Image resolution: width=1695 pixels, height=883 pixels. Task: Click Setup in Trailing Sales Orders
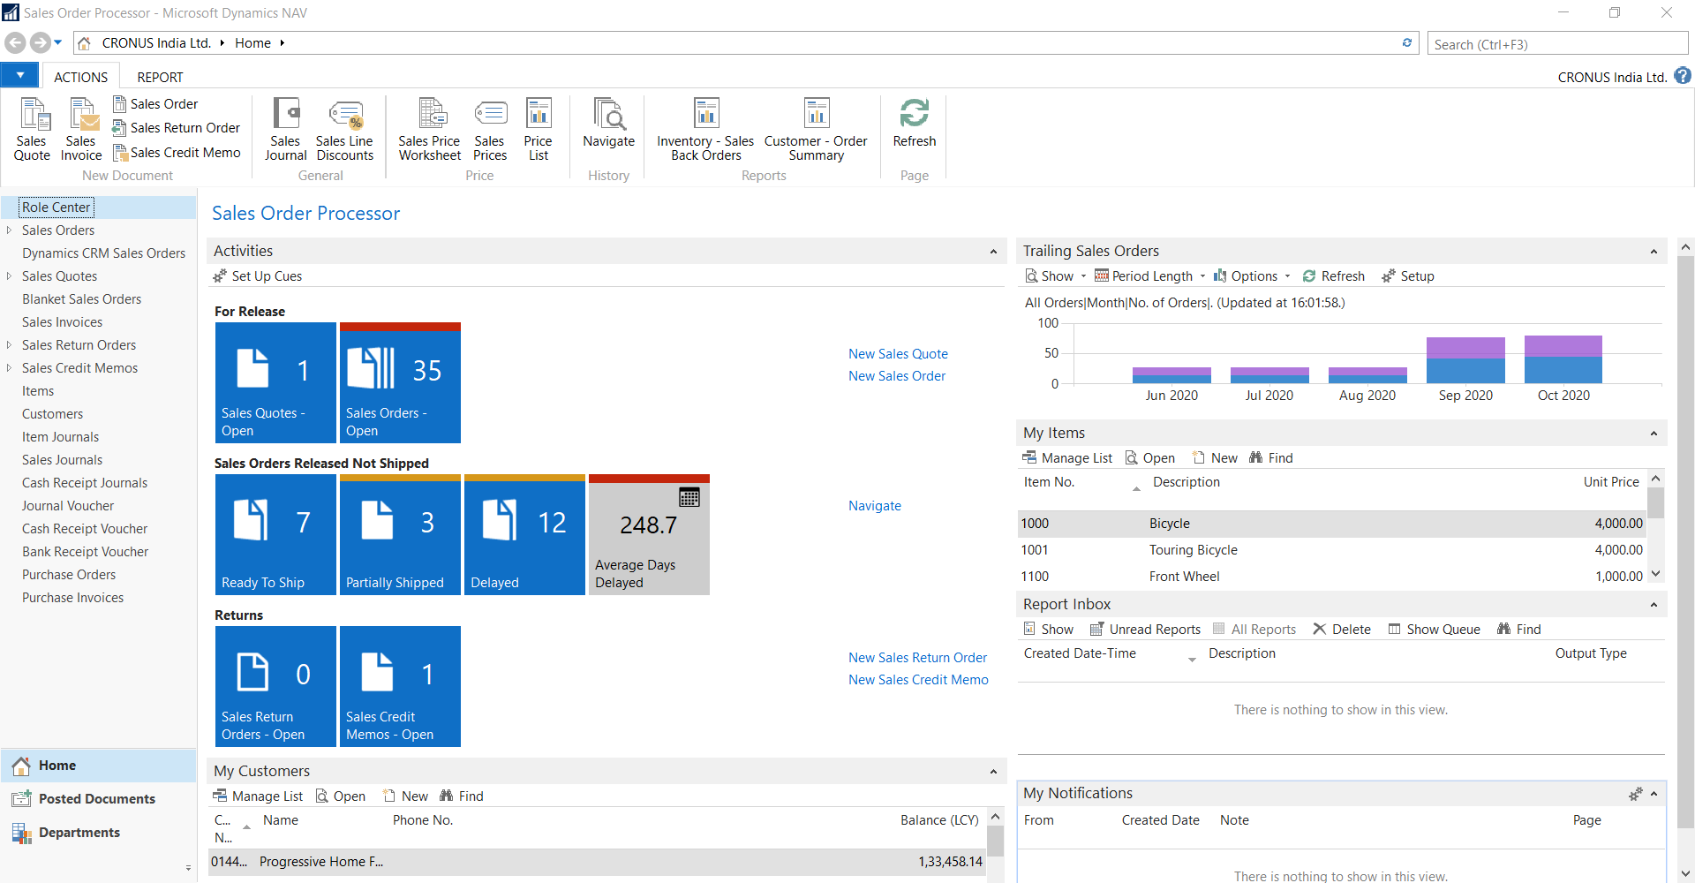1408,276
